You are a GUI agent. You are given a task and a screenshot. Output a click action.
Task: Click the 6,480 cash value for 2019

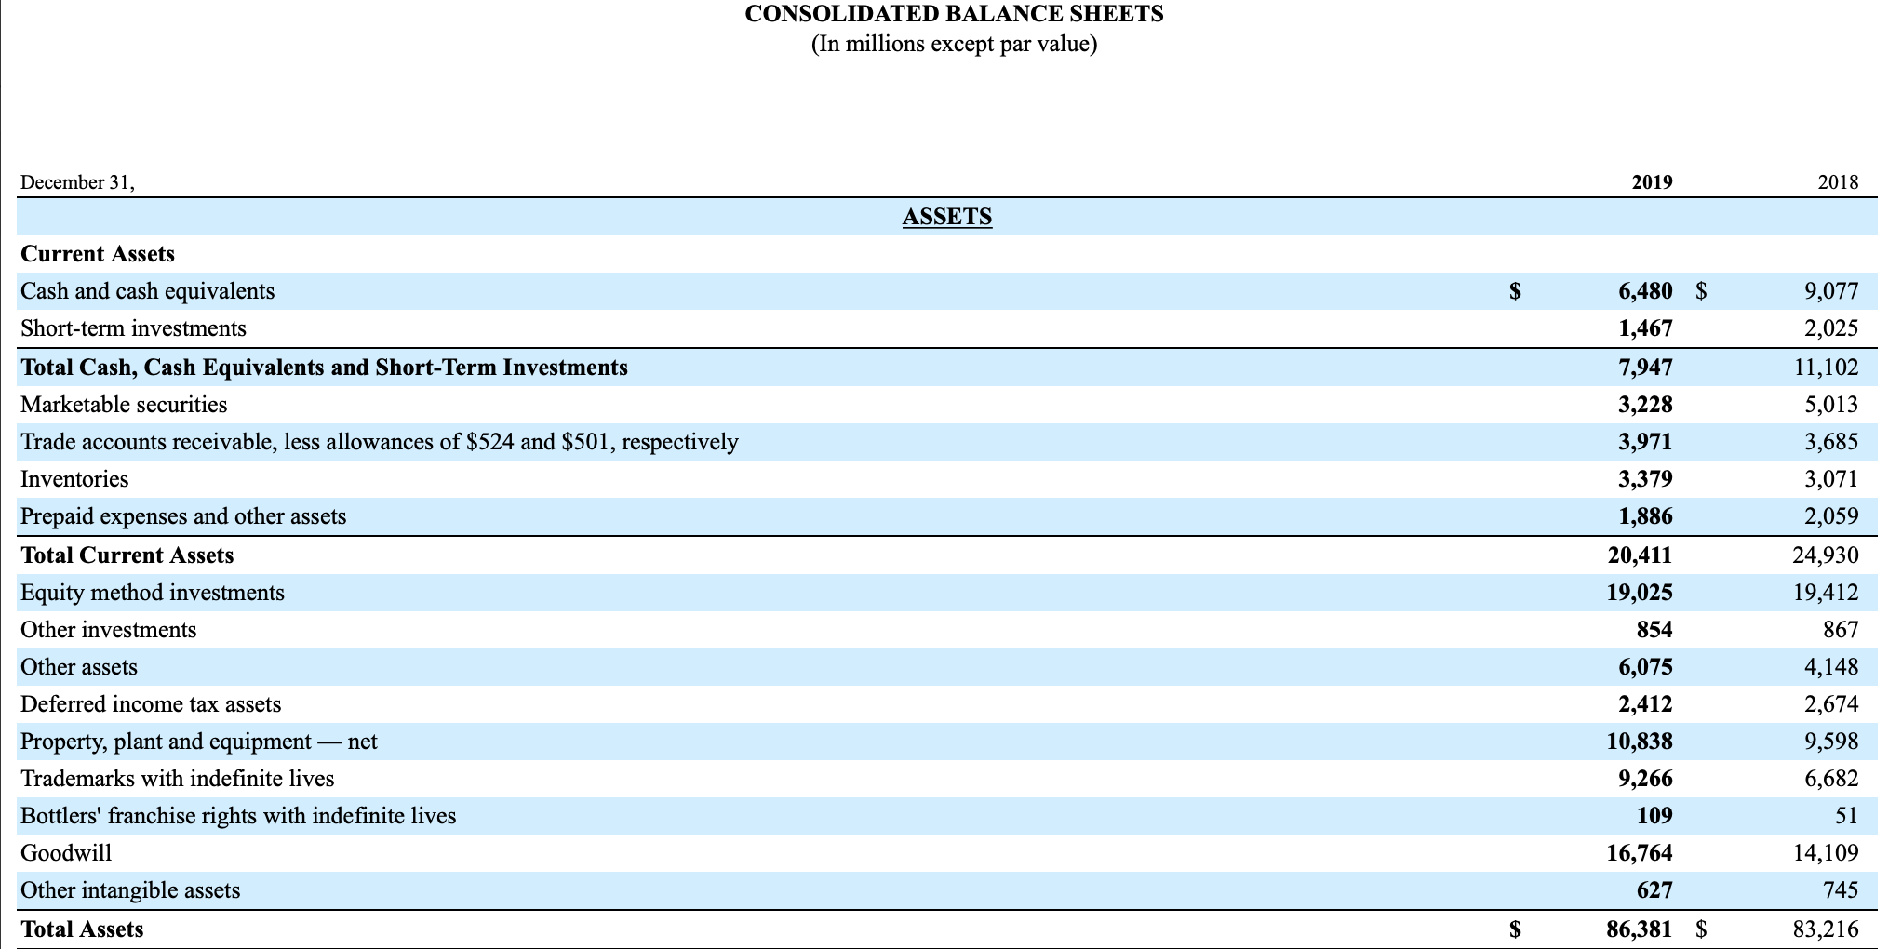pyautogui.click(x=1645, y=291)
